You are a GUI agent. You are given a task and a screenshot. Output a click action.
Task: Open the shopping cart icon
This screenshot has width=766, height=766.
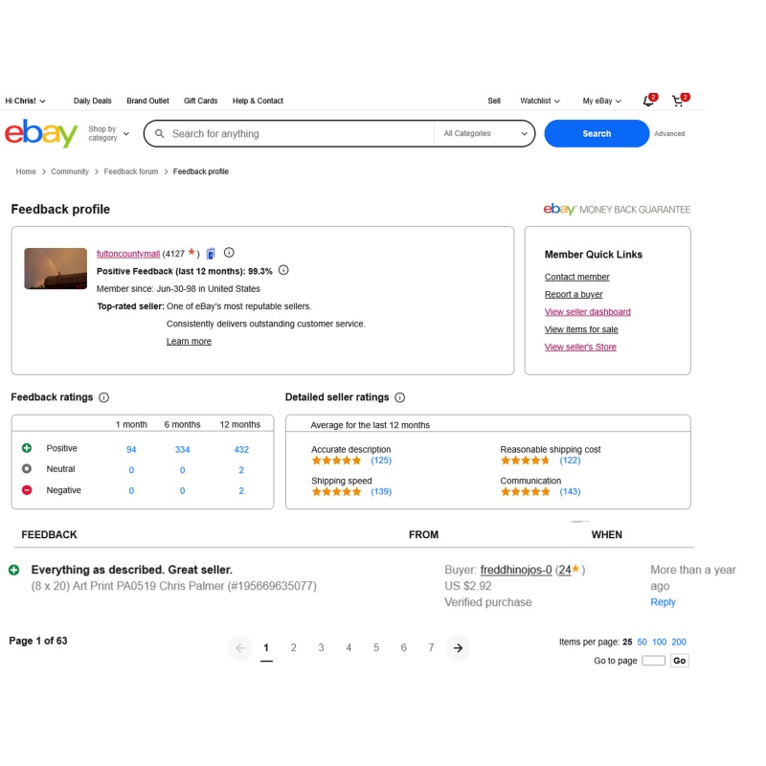[678, 101]
